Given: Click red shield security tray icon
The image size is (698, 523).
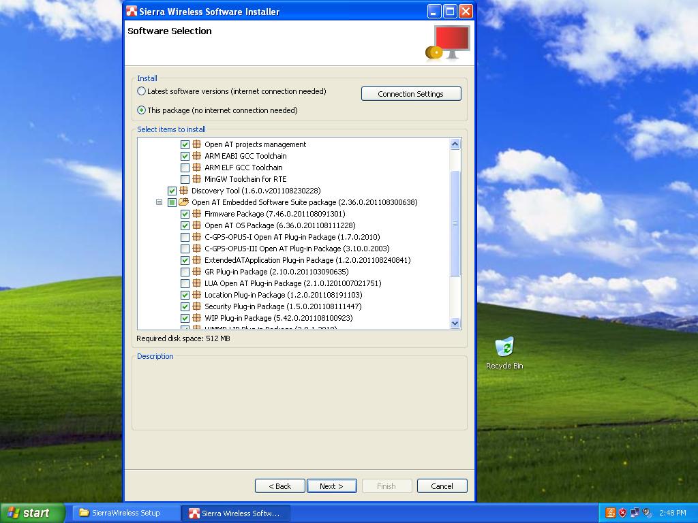Looking at the screenshot, I should (622, 513).
